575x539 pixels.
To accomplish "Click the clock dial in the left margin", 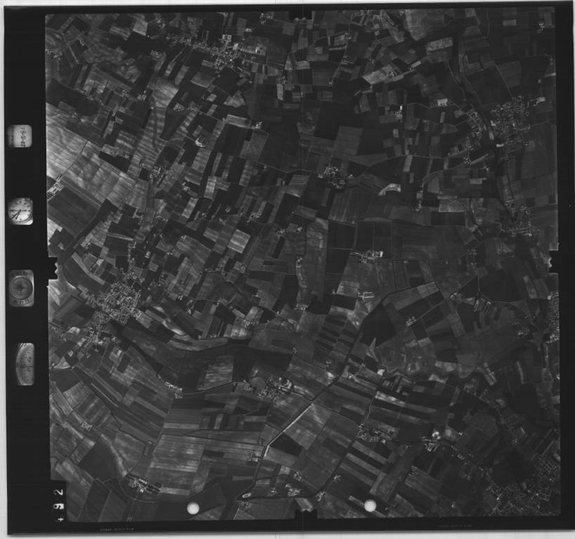I will tap(20, 211).
